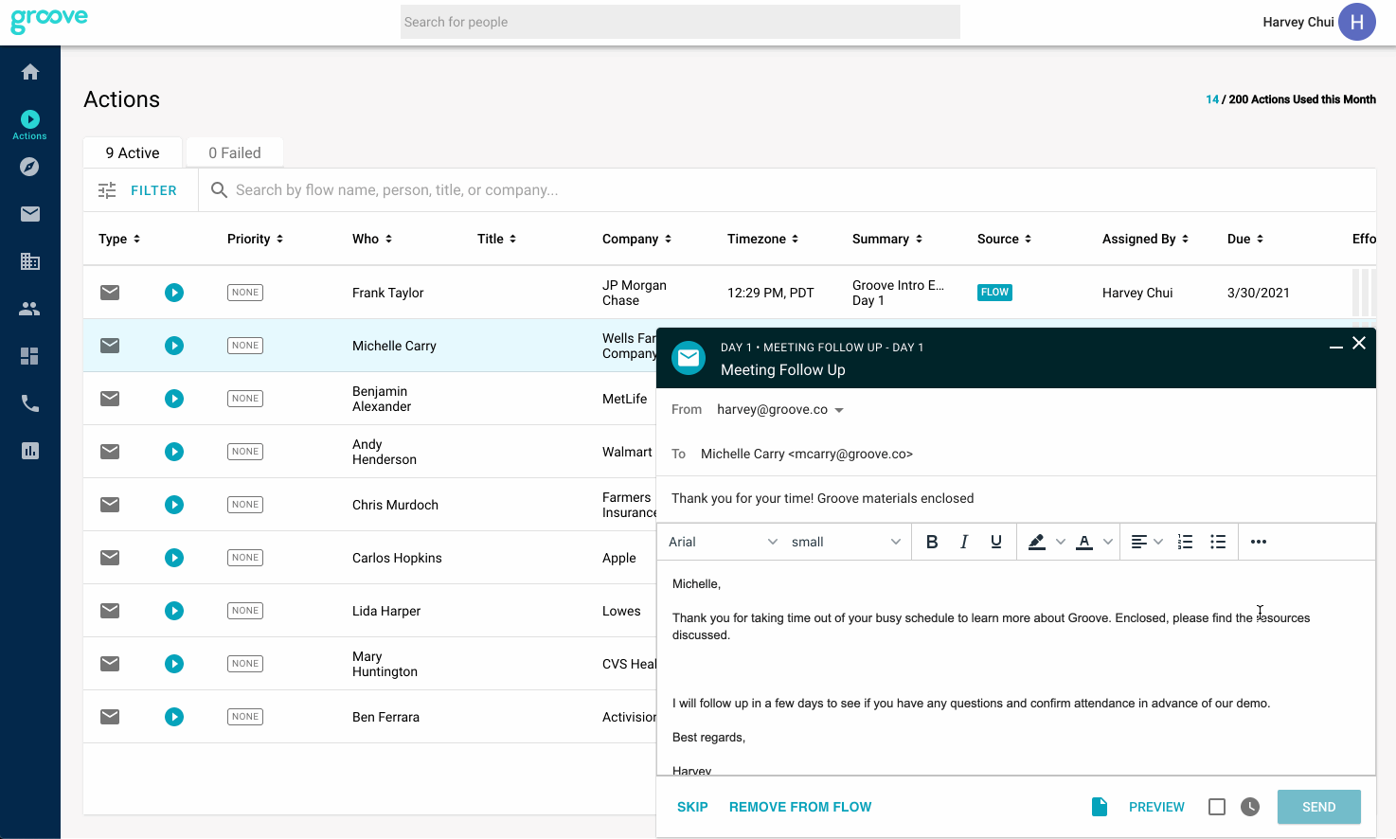This screenshot has height=839, width=1396.
Task: Toggle underline formatting in email editor
Action: 996,542
